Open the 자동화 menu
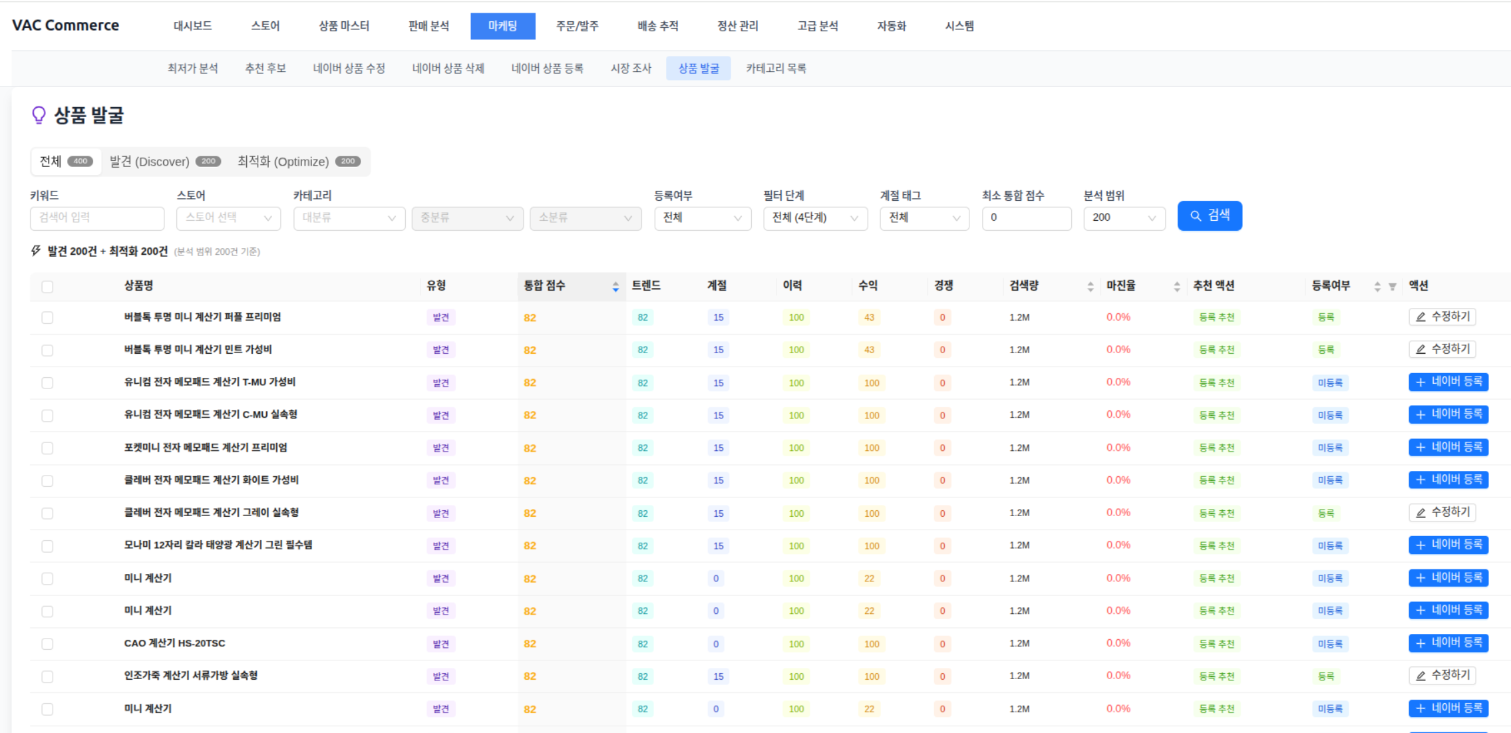Screen dimensions: 1511x733 [891, 26]
